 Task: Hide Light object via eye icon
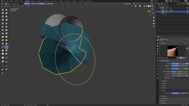[188, 14]
